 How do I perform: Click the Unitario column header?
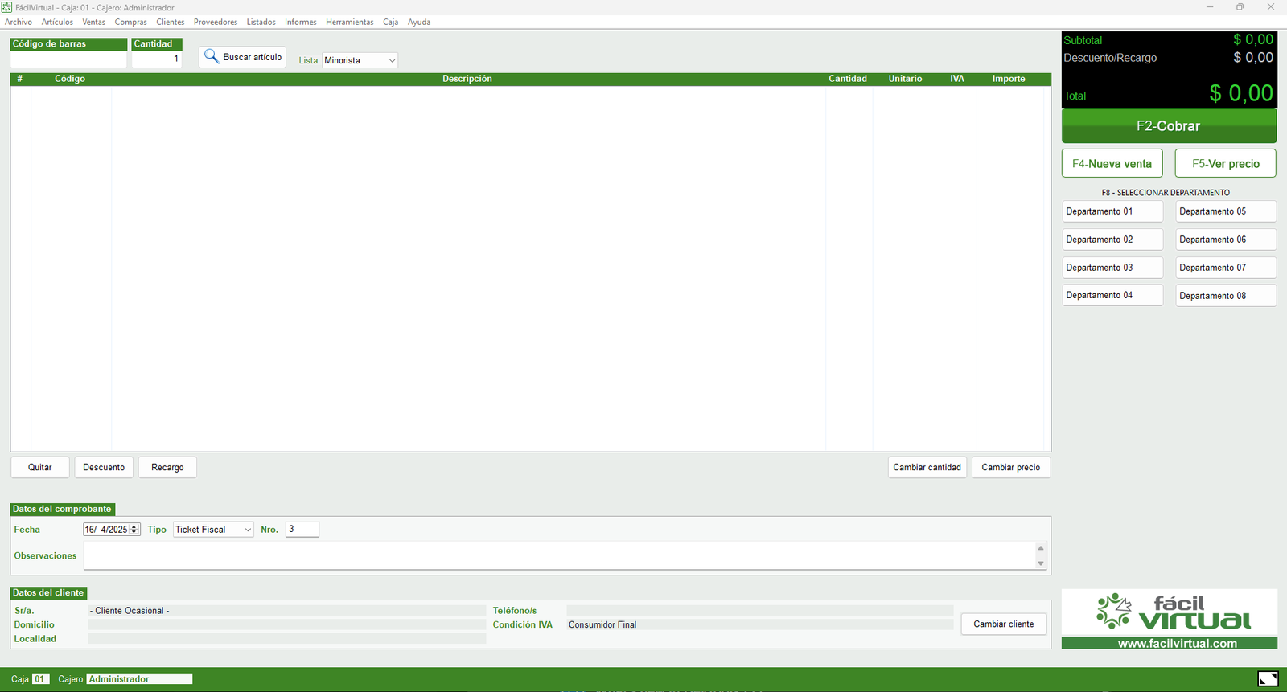[x=906, y=79]
